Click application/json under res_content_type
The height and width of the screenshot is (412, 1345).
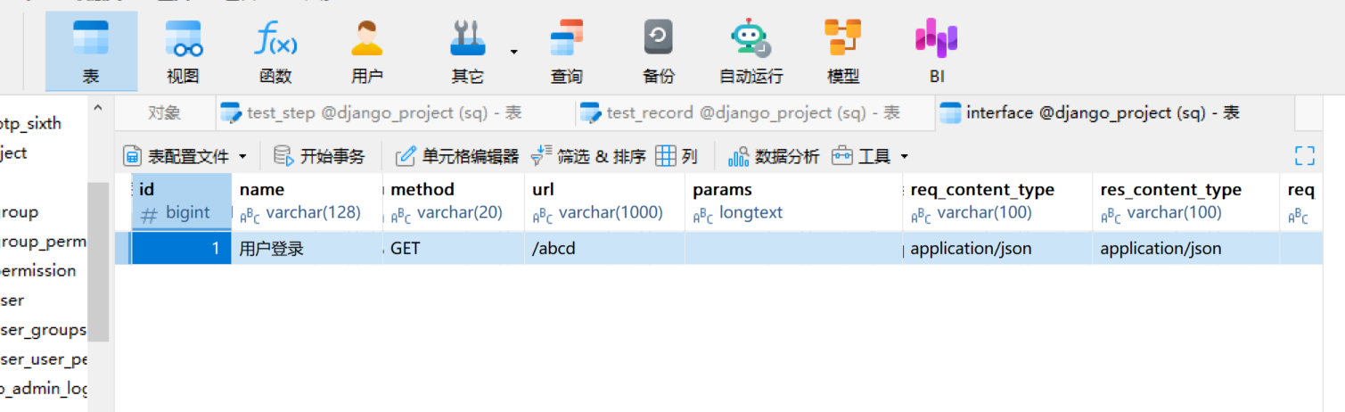click(1185, 249)
